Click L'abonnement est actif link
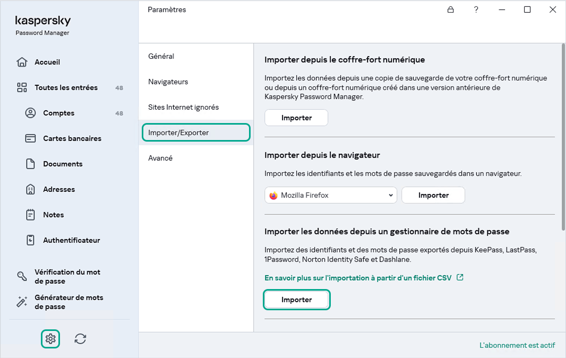Screen dimensions: 566x358 click(517, 345)
